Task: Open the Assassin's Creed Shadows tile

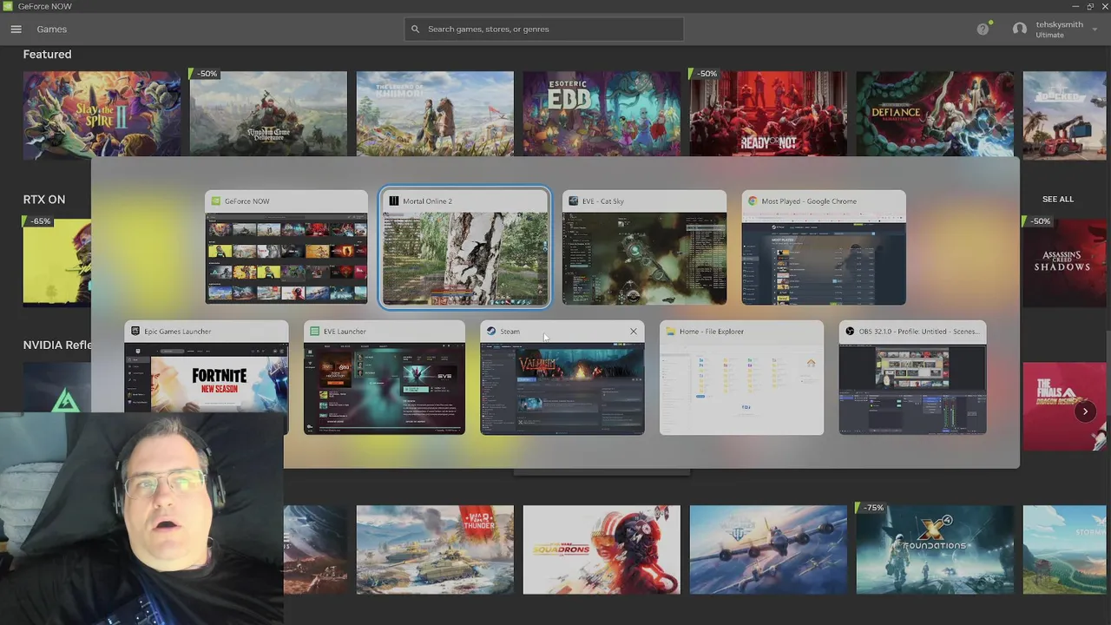Action: pyautogui.click(x=1065, y=261)
